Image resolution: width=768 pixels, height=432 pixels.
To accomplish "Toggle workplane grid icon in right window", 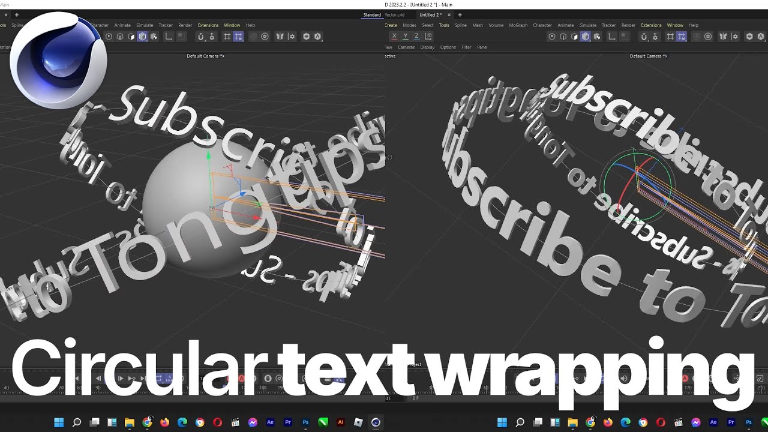I will click(670, 37).
